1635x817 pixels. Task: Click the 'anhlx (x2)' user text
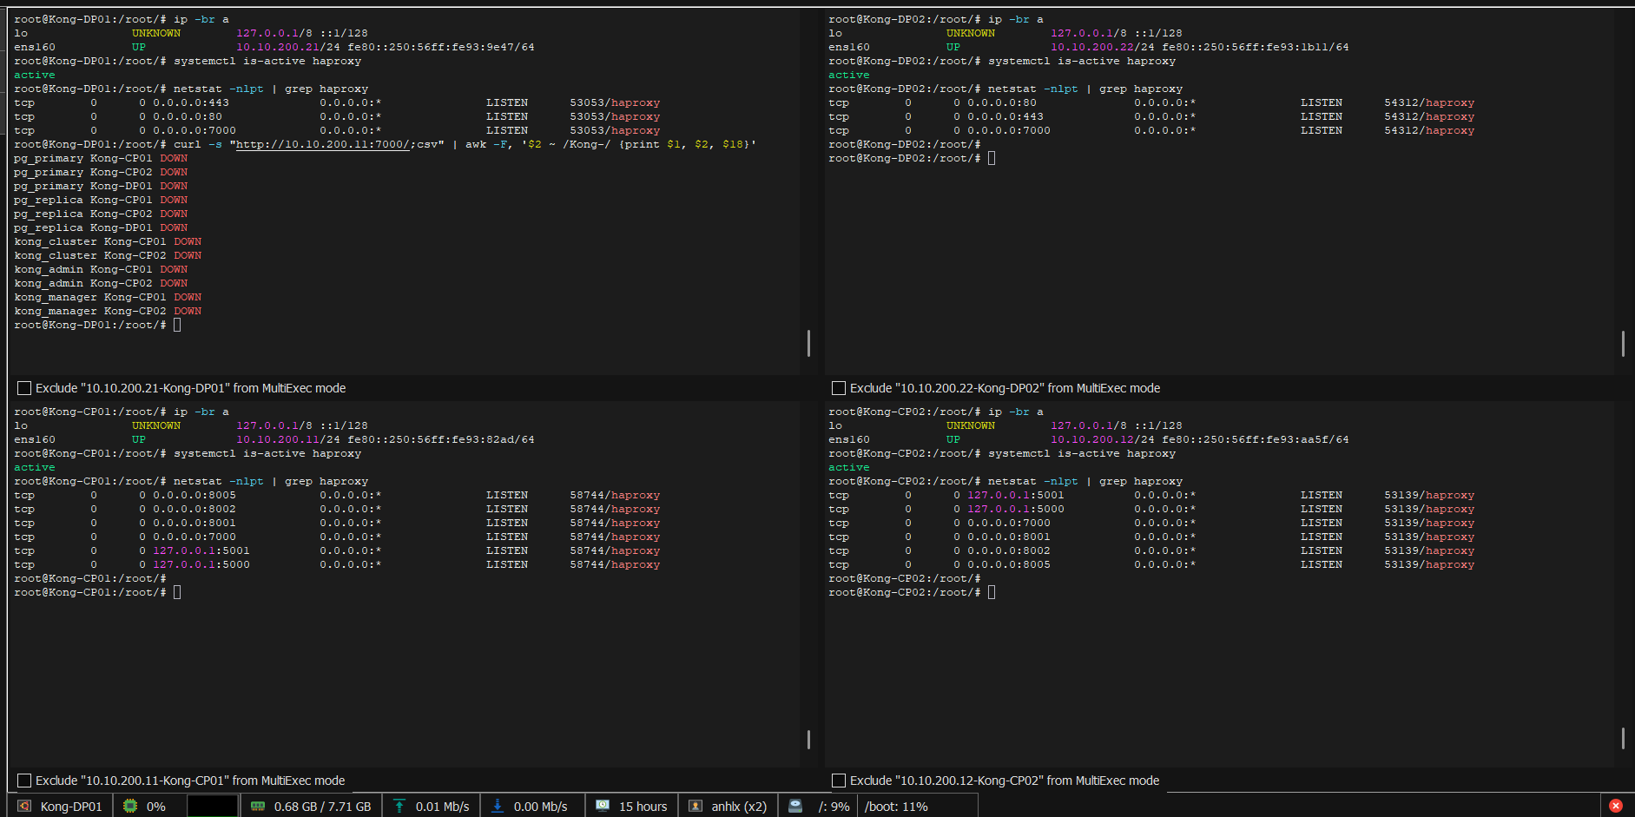point(739,807)
